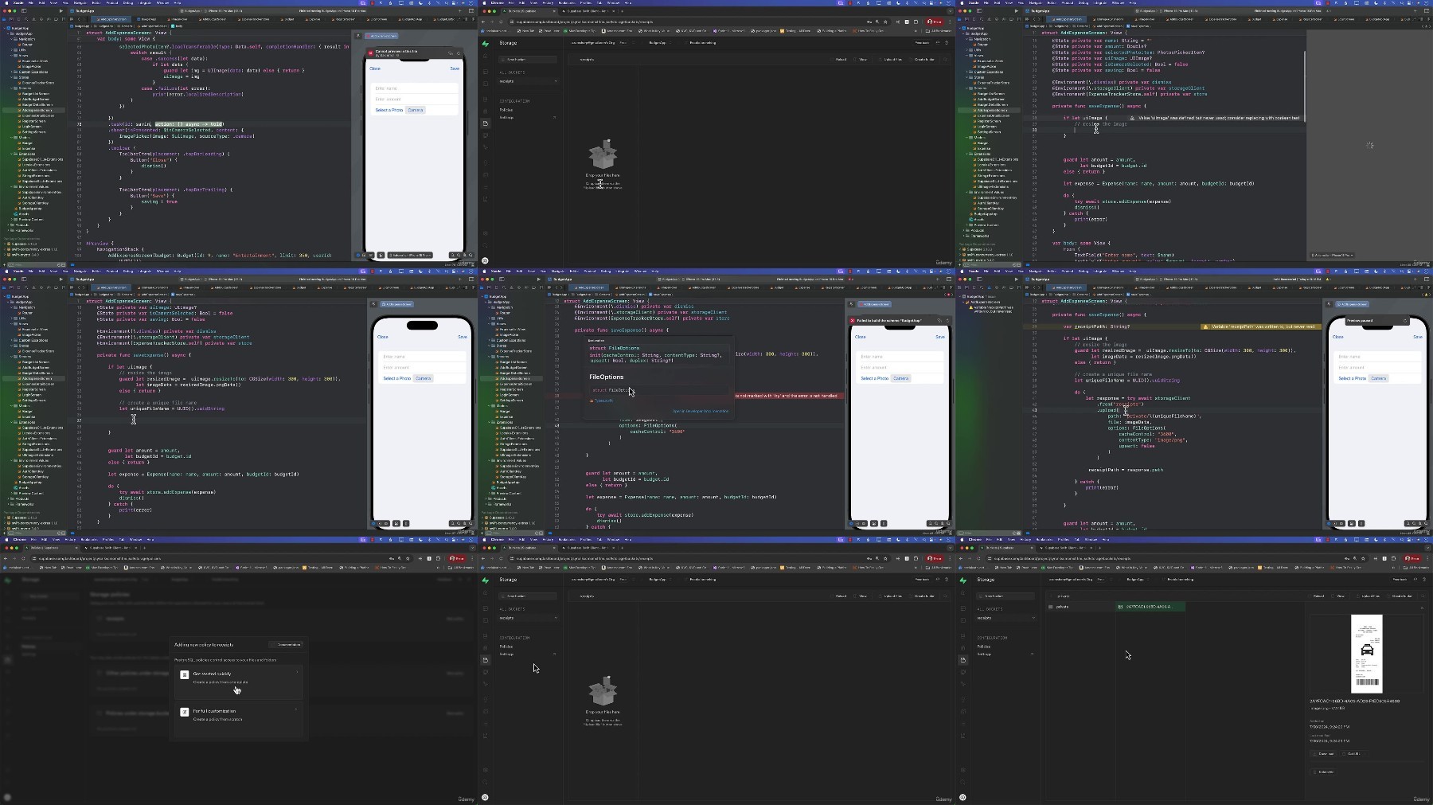Collapse Extensions group in 'Cannot preview' Xcode navigator
This screenshot has width=1433, height=805.
[x=12, y=154]
